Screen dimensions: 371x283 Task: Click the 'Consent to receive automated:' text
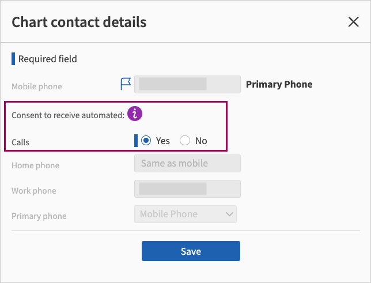point(68,115)
